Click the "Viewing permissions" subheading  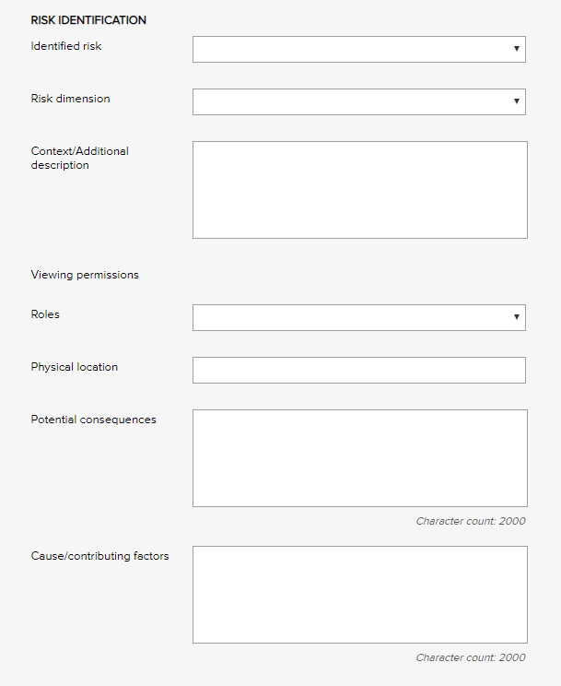85,275
